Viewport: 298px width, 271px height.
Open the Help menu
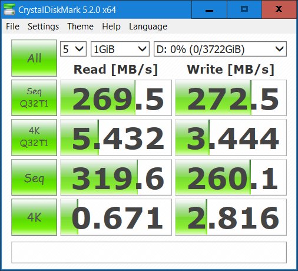point(111,27)
